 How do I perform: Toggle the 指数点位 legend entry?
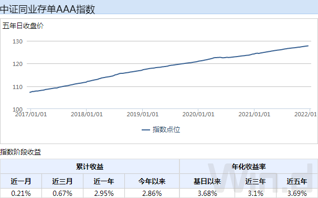[161, 129]
